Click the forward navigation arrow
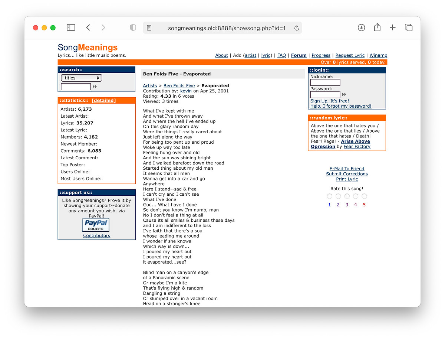Screen dimensions: 445x339 103,27
